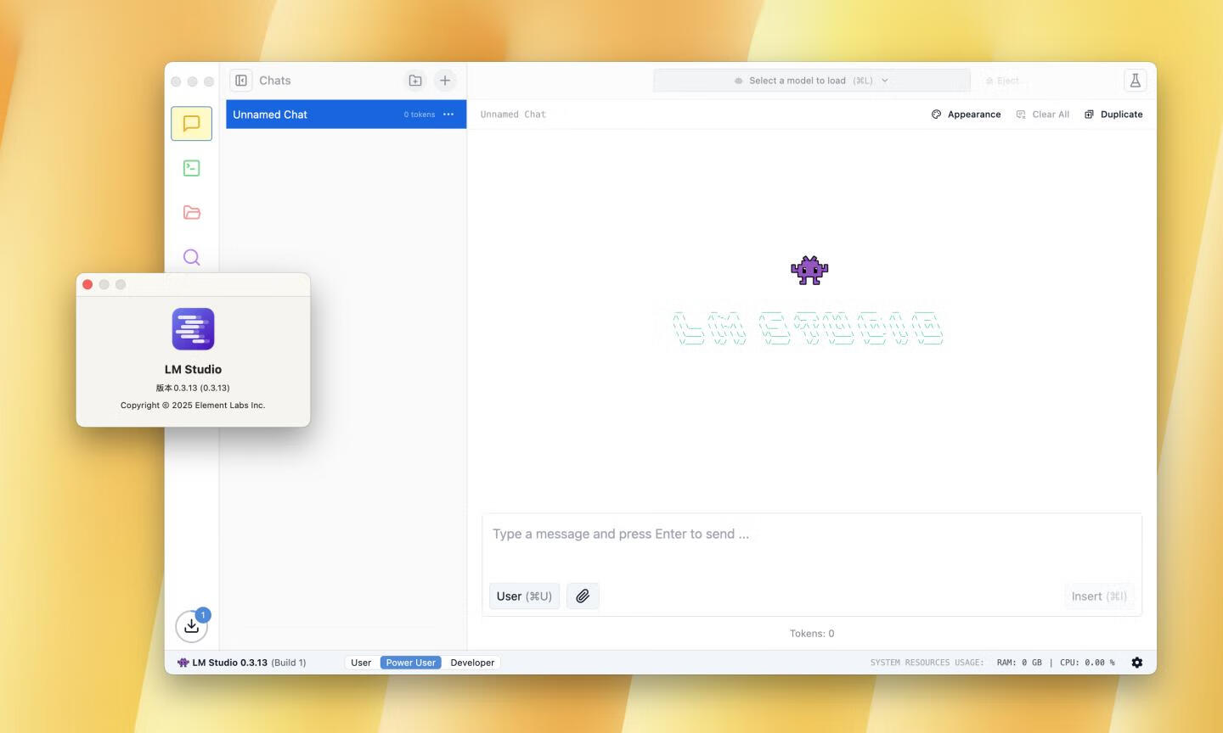Start a new chat with plus icon
The width and height of the screenshot is (1223, 733).
click(x=445, y=81)
